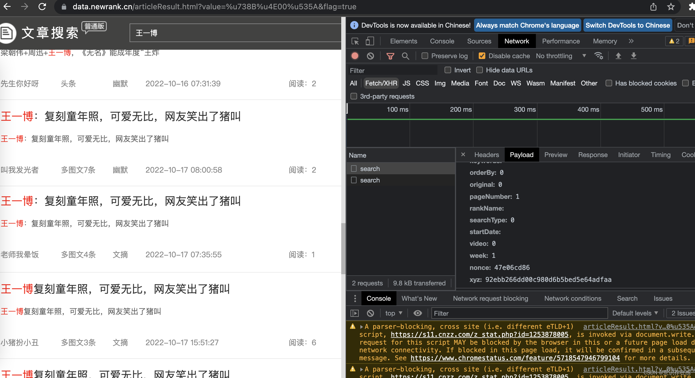Click the search magnifier icon in Network panel
The image size is (695, 378).
tap(405, 56)
